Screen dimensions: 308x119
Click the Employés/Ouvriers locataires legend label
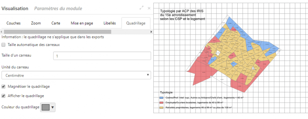click(x=194, y=103)
